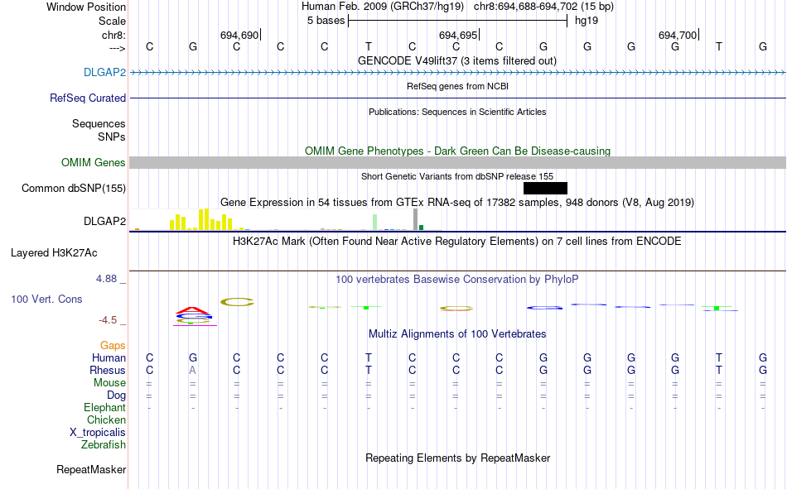Click Short Genetic Variants from dbSNP title
The image size is (787, 489).
tap(457, 176)
